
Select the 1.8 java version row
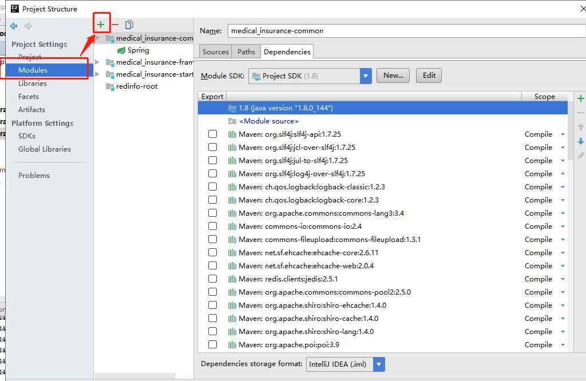click(383, 108)
